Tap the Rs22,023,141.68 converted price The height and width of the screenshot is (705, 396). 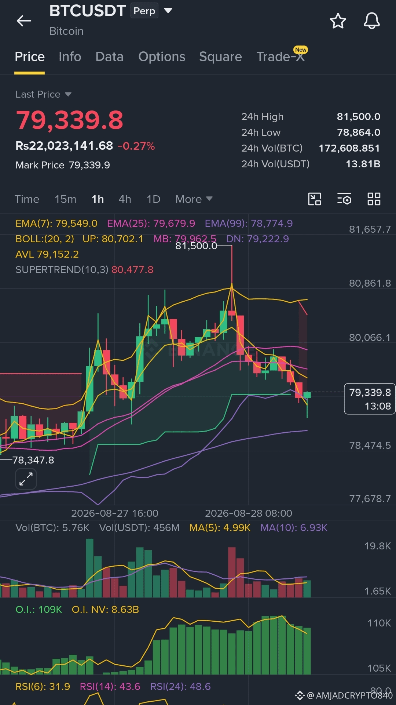point(64,146)
